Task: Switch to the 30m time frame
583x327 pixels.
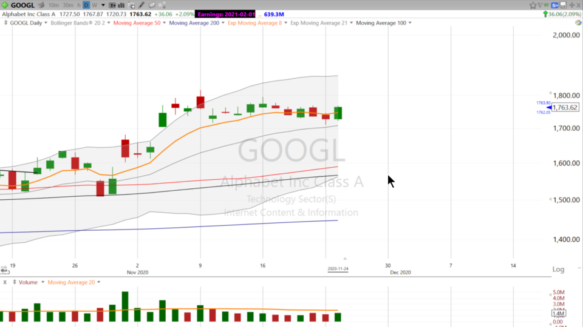Action: coord(68,5)
